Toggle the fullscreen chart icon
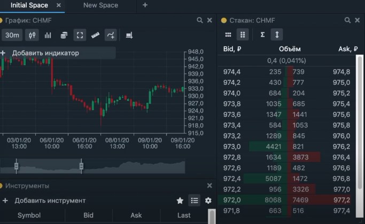Image resolution: width=365 pixels, height=224 pixels. coord(80,35)
